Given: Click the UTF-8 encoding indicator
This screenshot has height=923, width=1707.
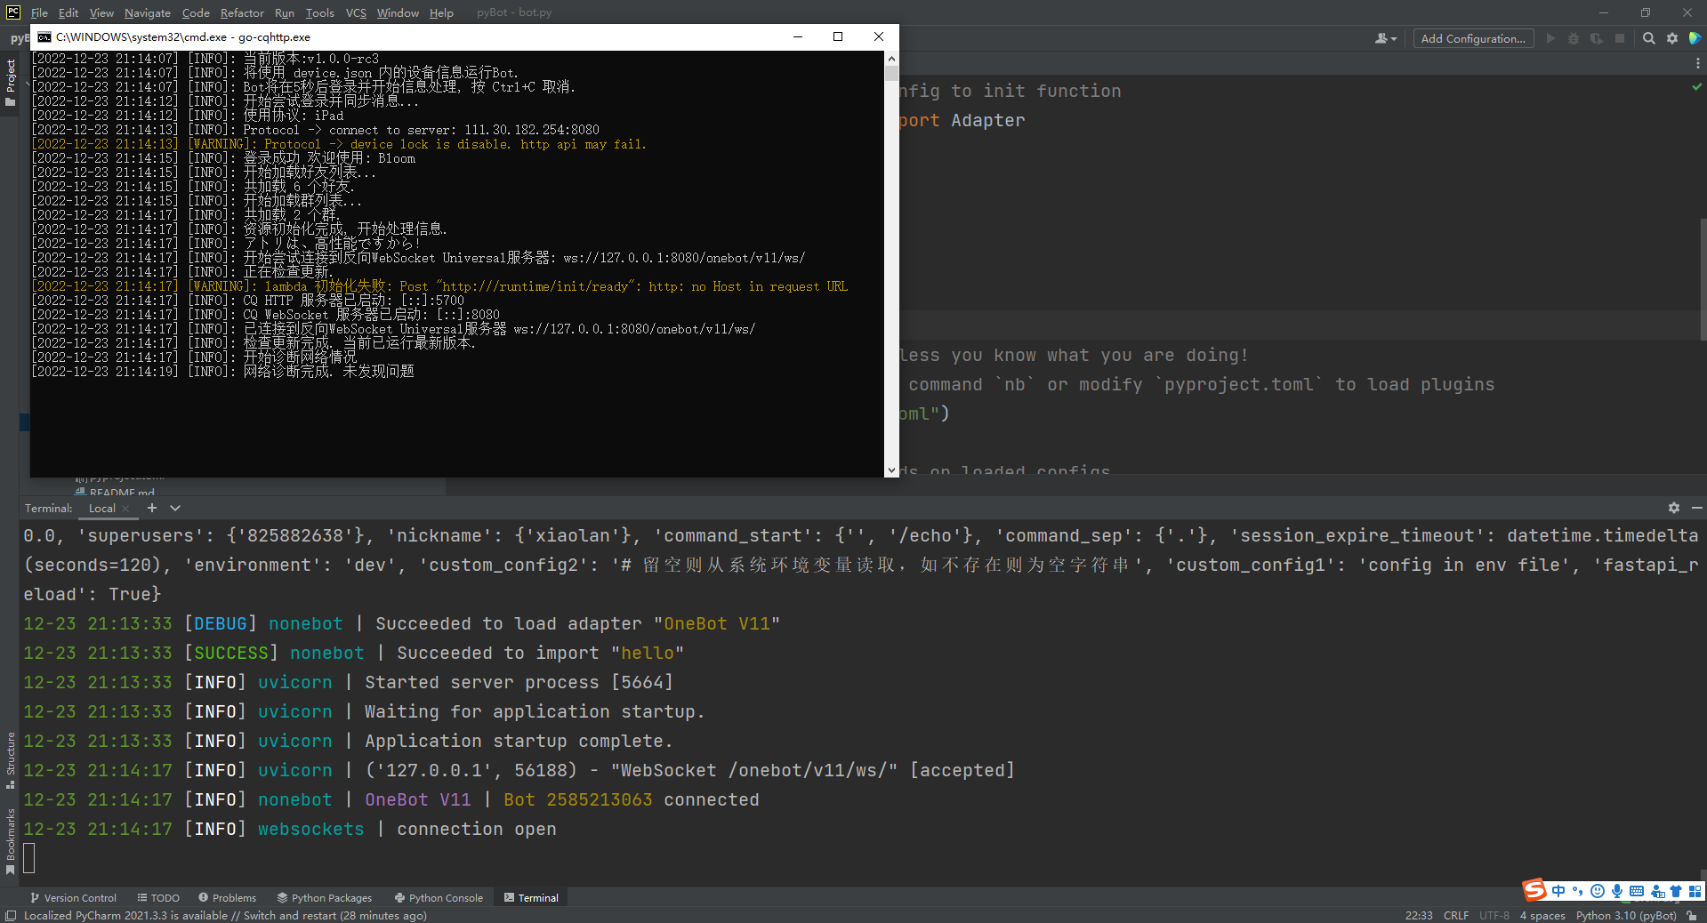Looking at the screenshot, I should coord(1494,915).
